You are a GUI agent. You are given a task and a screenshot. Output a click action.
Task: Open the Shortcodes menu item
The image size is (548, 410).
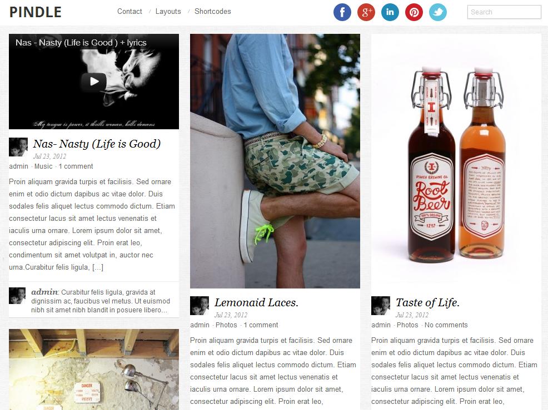(x=213, y=12)
